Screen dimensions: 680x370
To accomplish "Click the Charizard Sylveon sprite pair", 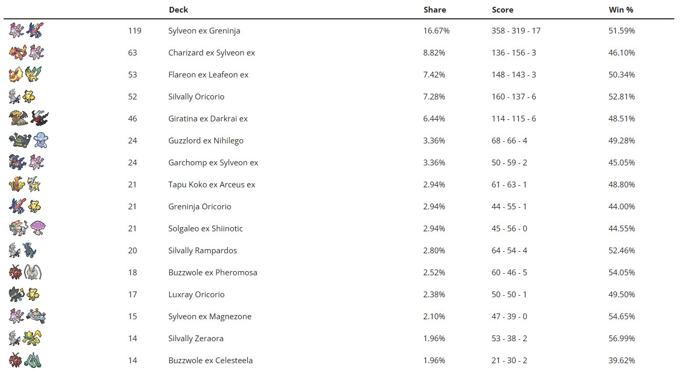I will (x=27, y=52).
